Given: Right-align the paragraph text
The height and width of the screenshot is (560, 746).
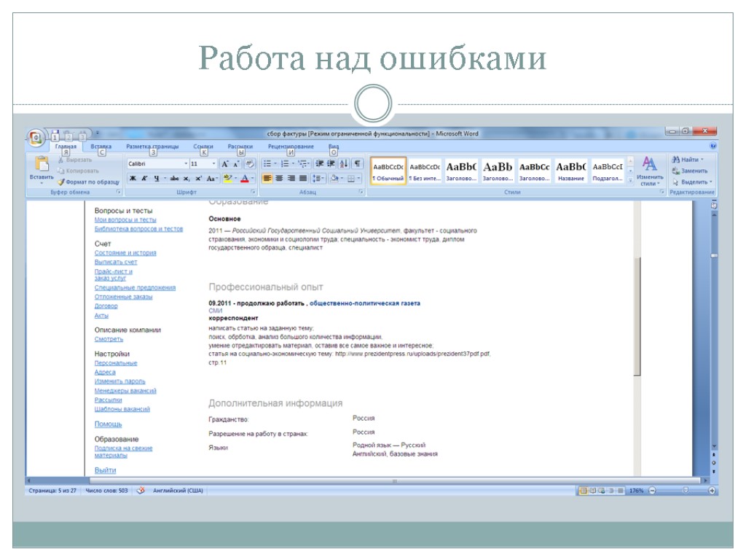Looking at the screenshot, I should (x=291, y=178).
